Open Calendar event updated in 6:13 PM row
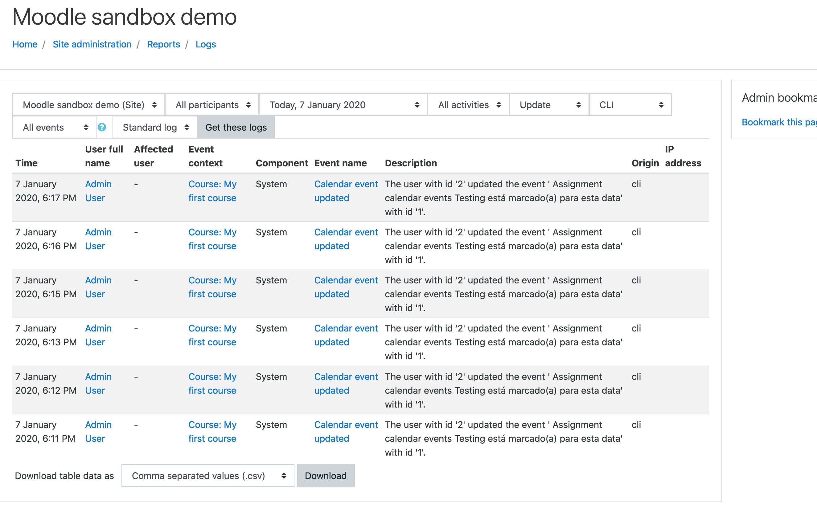 tap(346, 335)
